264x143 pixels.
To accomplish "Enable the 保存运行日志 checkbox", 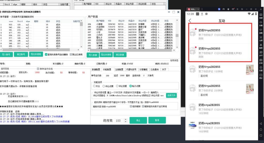I will 38,69.
